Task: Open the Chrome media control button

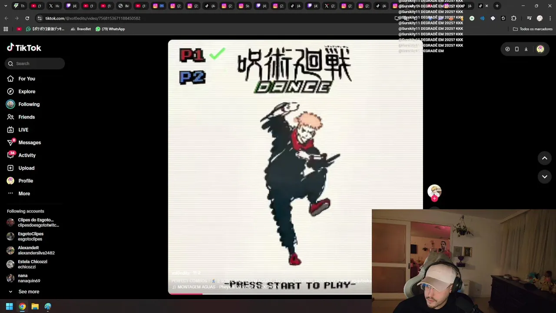Action: click(x=529, y=18)
